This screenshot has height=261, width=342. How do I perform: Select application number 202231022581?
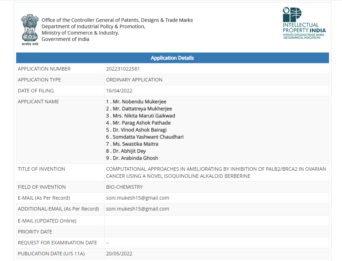click(123, 69)
